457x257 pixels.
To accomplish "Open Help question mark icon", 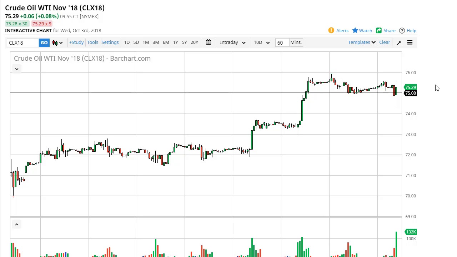I will [402, 31].
